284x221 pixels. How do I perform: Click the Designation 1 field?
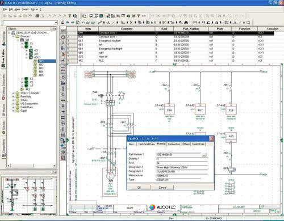coord(182,167)
